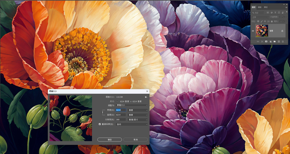Add a layer mask icon

coord(266,42)
